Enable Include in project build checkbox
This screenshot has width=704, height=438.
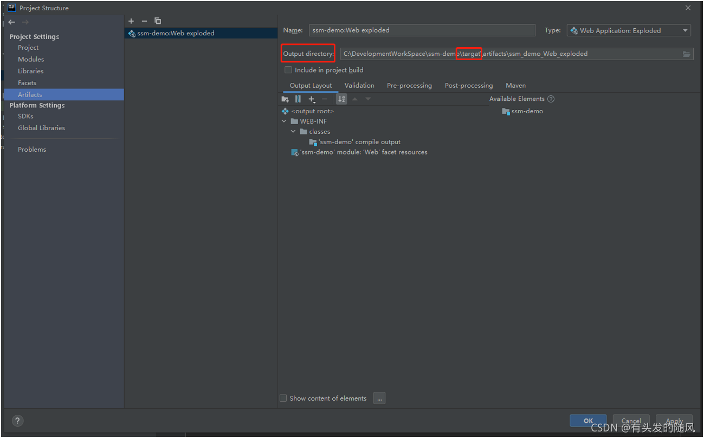pyautogui.click(x=288, y=70)
